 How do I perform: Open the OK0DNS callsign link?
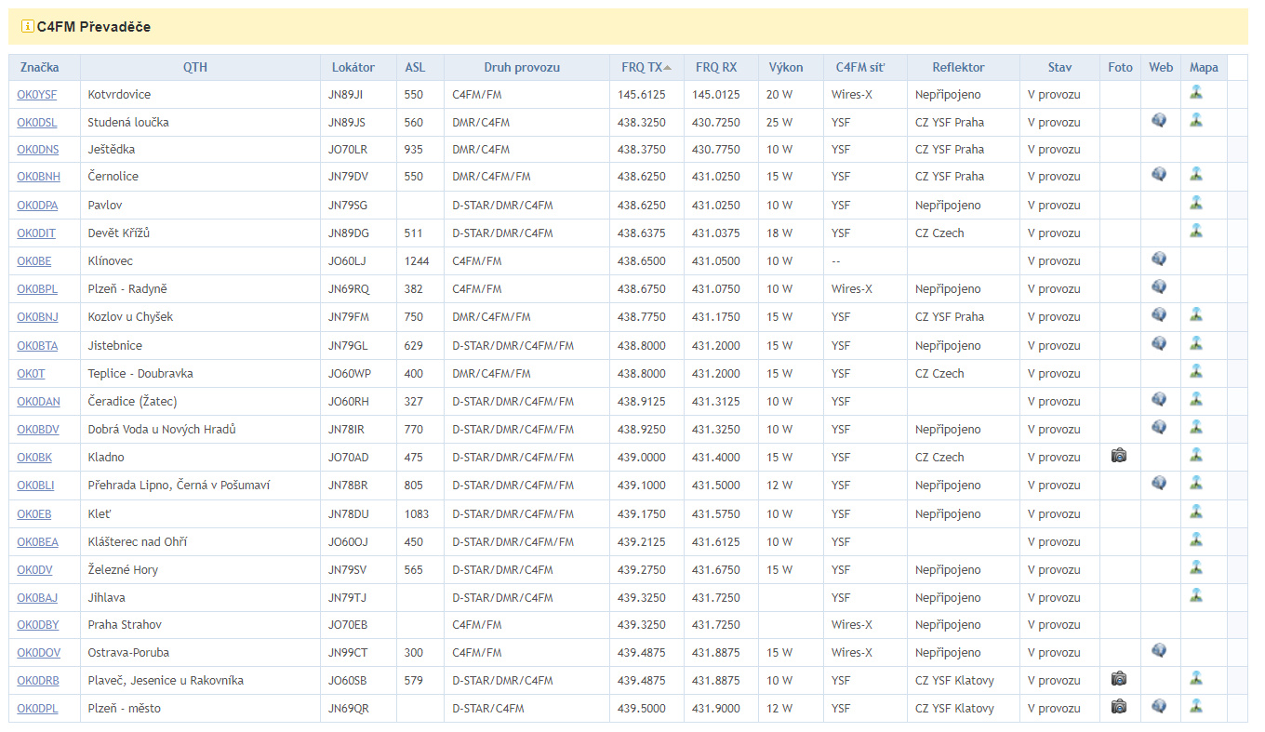coord(36,150)
